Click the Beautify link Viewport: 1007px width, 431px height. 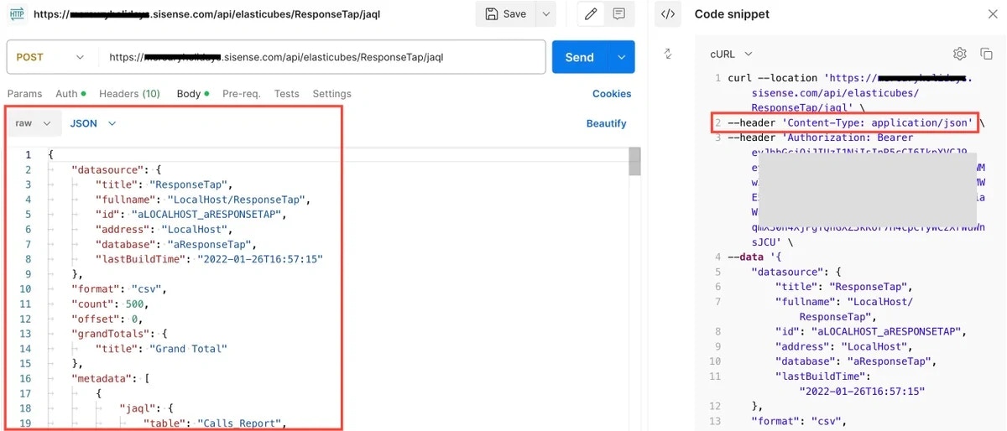tap(606, 123)
